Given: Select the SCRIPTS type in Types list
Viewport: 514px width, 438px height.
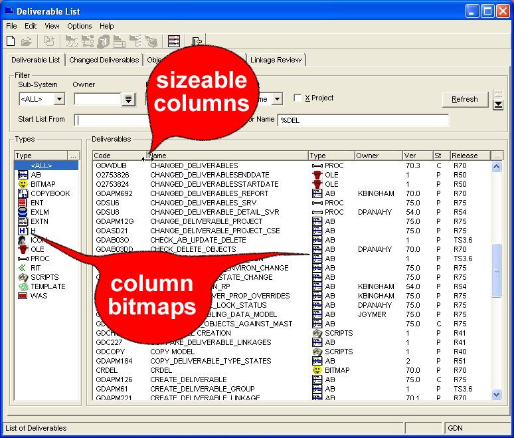Looking at the screenshot, I should click(x=44, y=277).
